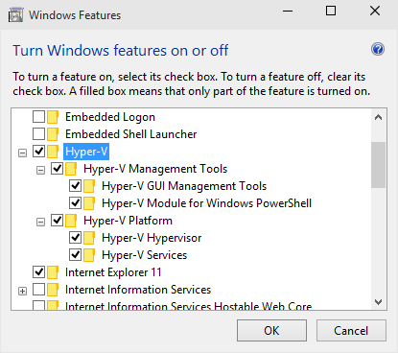The width and height of the screenshot is (398, 353).
Task: Dismiss the dialog with Cancel
Action: 351,331
